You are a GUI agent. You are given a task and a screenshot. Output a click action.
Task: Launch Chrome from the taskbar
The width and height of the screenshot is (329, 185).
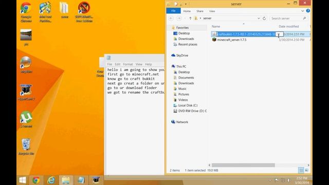coord(36,180)
